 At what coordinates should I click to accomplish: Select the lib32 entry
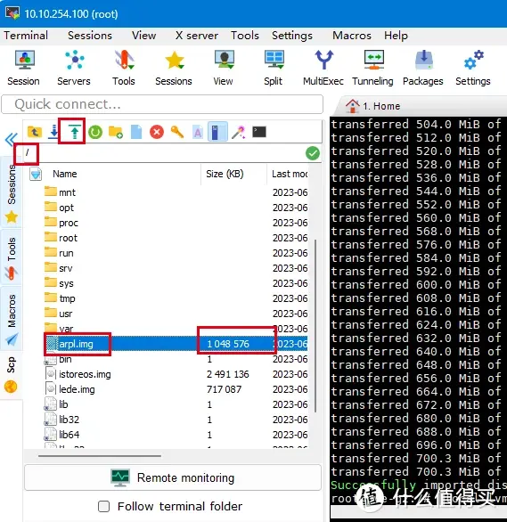click(x=62, y=420)
